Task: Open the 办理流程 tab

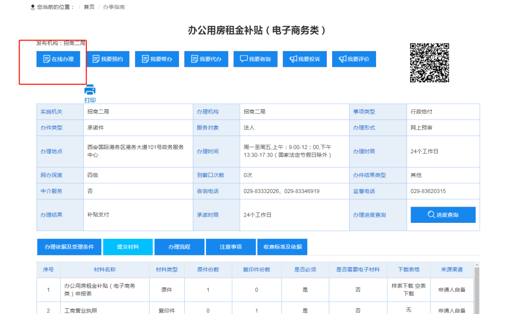Action: point(179,247)
